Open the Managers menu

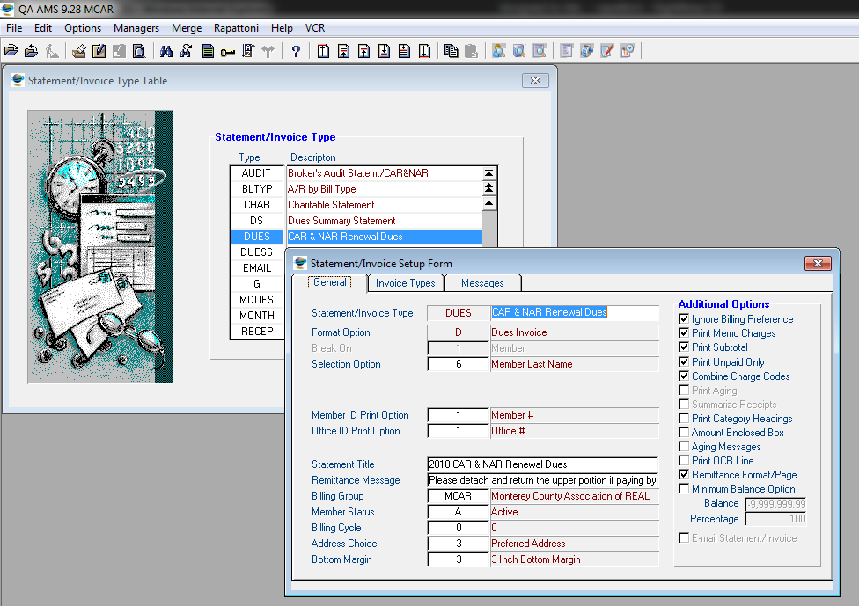(x=136, y=28)
